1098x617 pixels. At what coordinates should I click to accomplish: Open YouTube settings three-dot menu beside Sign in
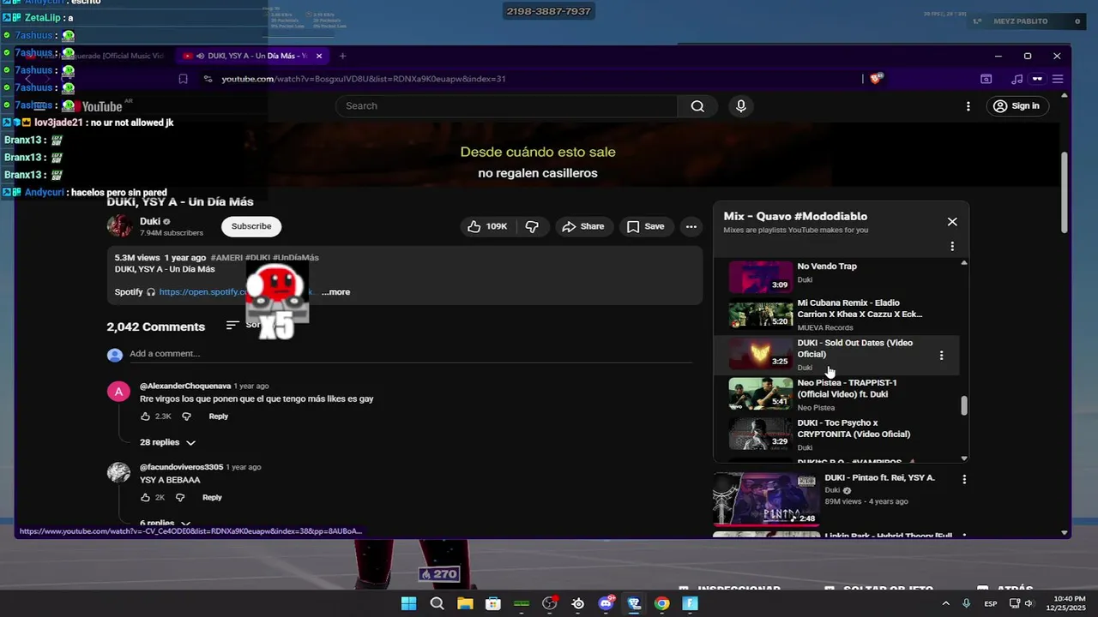click(x=968, y=106)
